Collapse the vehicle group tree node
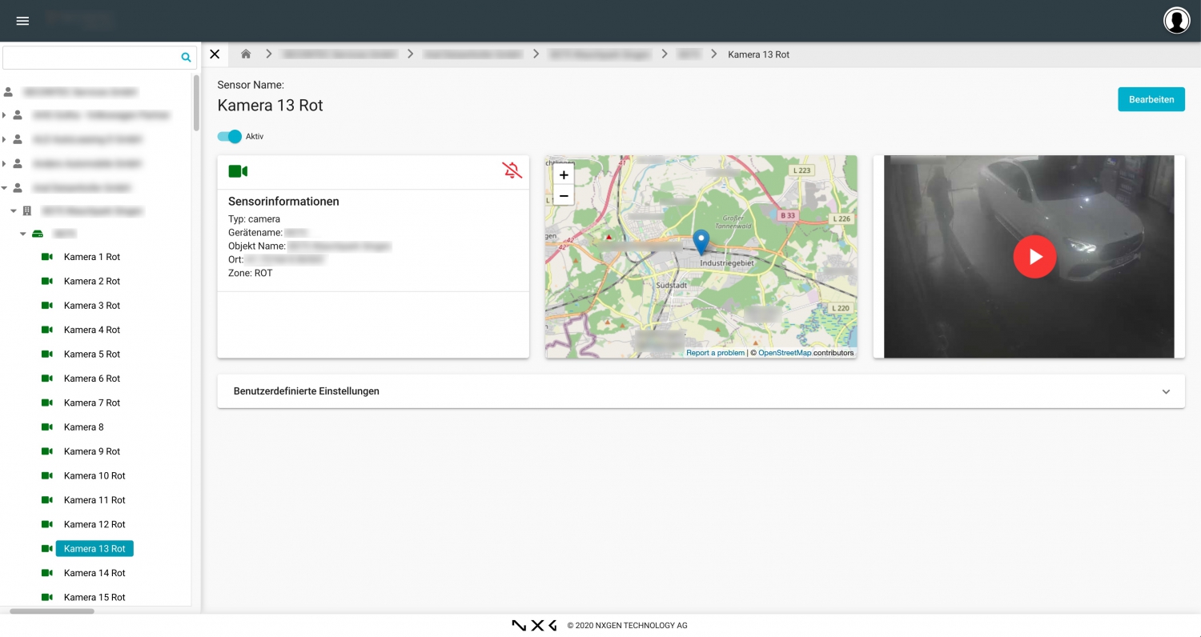This screenshot has width=1201, height=637. 22,234
